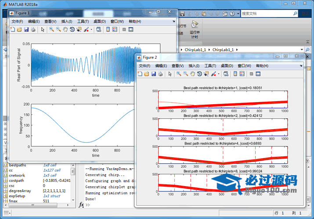314x219 pixels.
Task: Click New Figure icon in Figure 1
Action: click(13, 29)
